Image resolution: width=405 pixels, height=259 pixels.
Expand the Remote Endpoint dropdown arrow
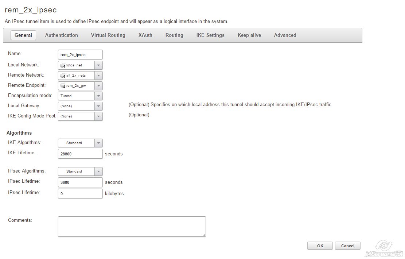[98, 86]
